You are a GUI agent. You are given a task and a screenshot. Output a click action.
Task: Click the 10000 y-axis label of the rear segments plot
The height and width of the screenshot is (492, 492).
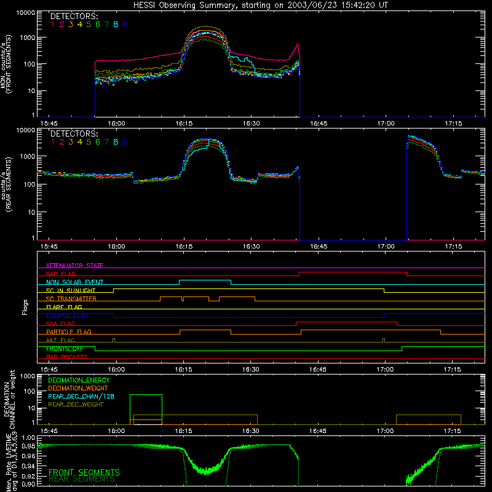[x=26, y=130]
